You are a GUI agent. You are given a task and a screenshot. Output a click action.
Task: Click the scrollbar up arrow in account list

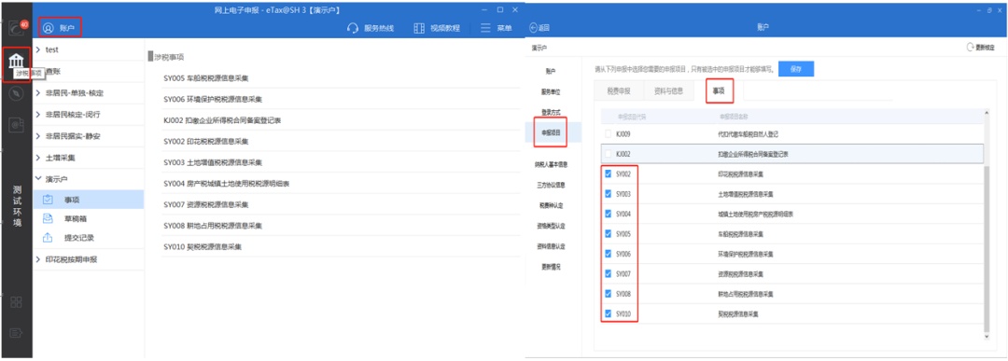point(987,113)
